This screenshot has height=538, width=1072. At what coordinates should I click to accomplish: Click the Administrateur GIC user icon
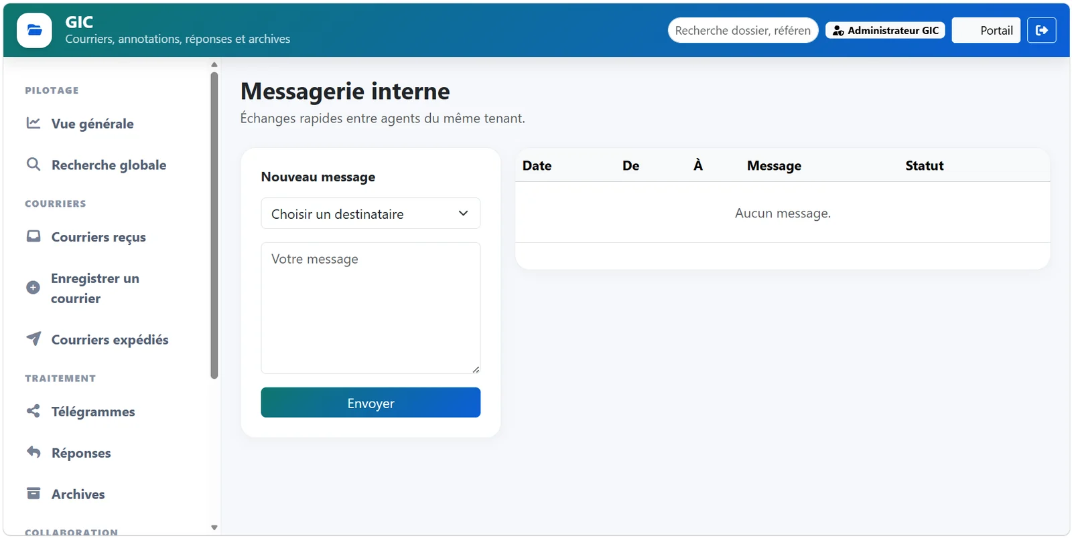tap(838, 31)
